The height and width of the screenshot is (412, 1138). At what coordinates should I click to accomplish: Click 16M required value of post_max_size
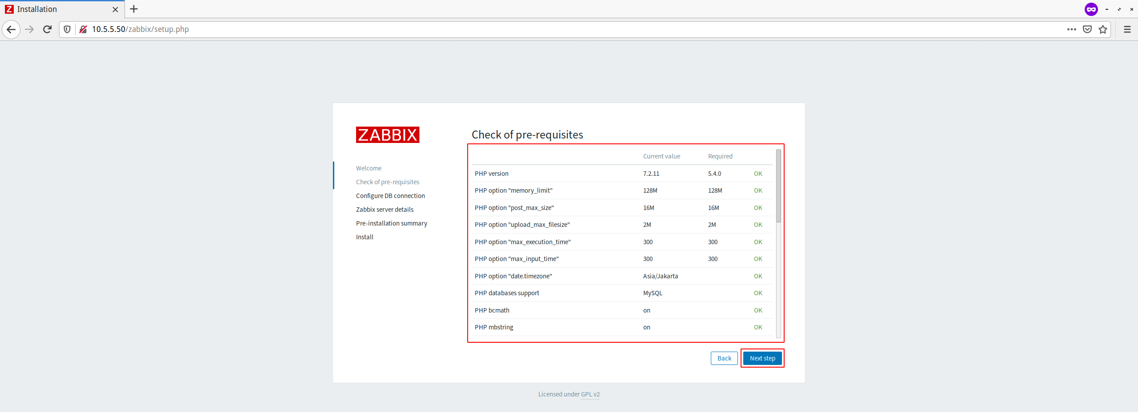point(713,208)
